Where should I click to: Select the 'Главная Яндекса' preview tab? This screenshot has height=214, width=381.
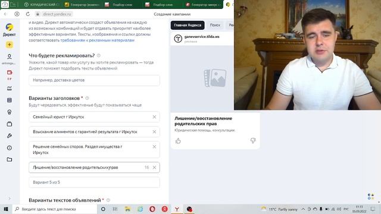pos(188,25)
